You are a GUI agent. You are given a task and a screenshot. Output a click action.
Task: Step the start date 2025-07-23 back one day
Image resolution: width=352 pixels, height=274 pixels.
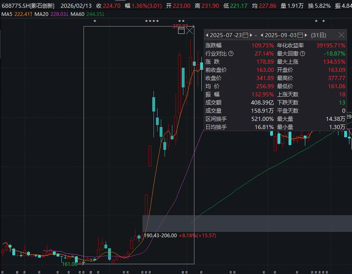(207, 35)
